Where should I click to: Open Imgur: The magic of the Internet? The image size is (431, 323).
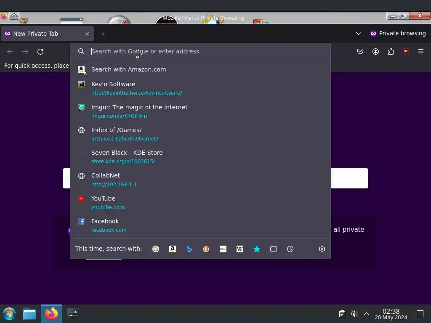(200, 111)
